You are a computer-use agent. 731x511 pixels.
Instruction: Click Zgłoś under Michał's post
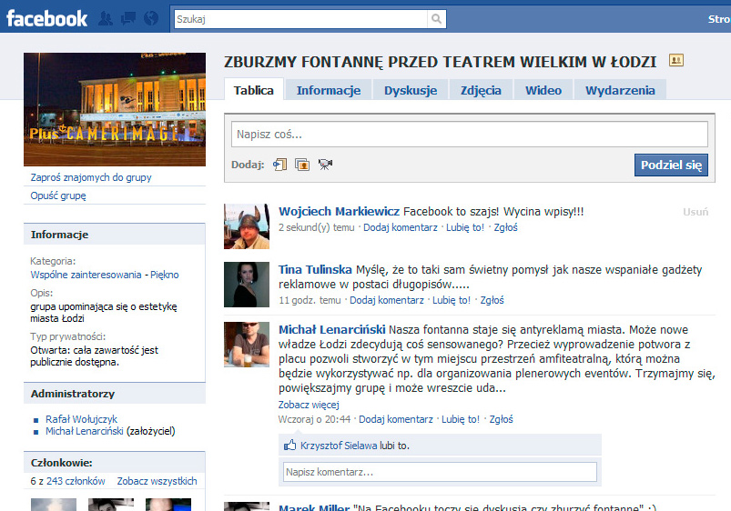(x=502, y=419)
